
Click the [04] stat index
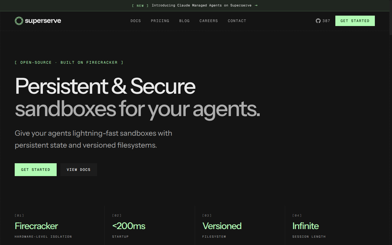pyautogui.click(x=297, y=216)
